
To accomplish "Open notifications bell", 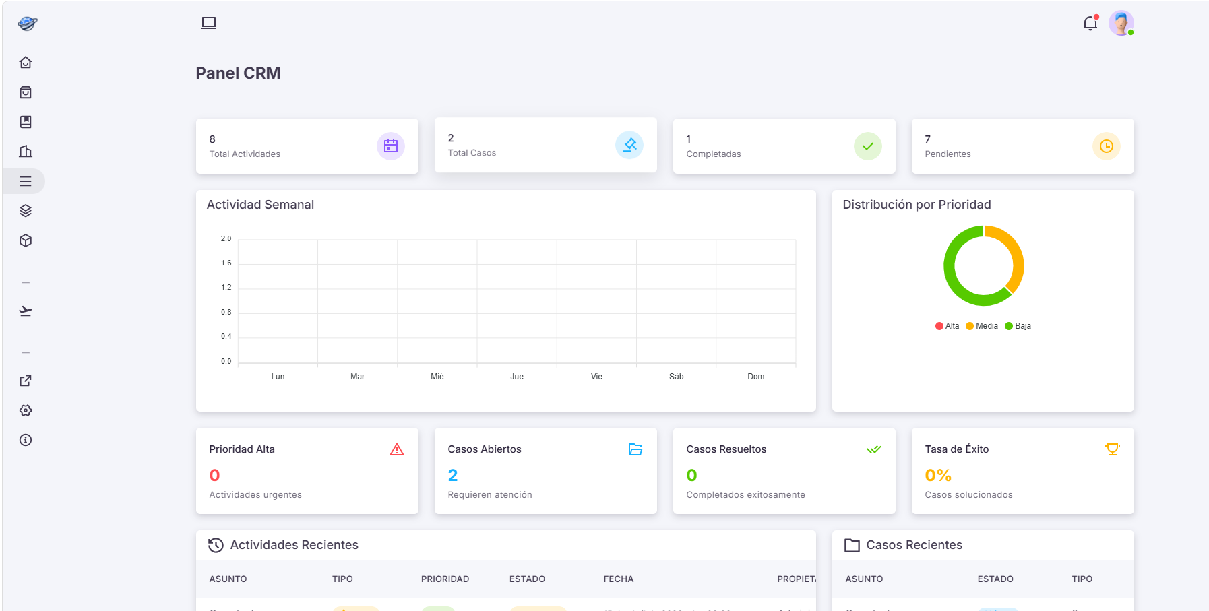I will [x=1090, y=24].
